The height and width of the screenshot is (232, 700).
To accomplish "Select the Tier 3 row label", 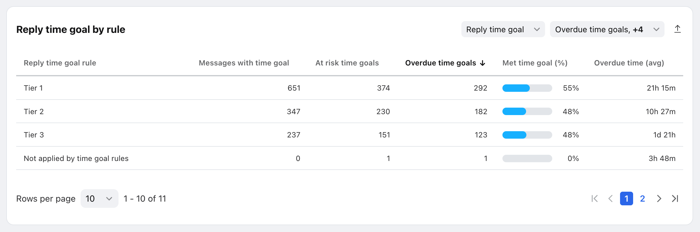I will (34, 135).
